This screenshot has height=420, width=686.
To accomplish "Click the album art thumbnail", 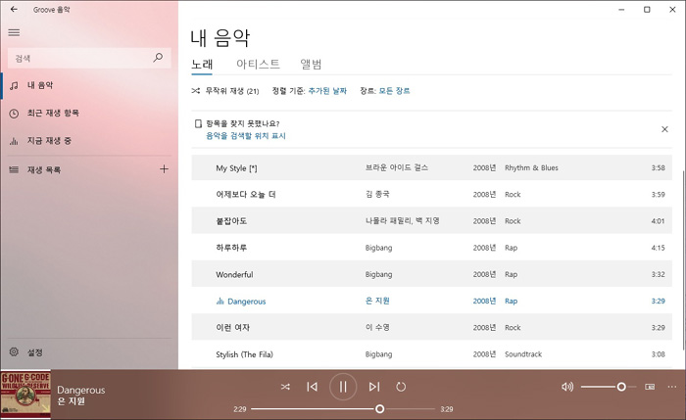I will click(x=25, y=396).
